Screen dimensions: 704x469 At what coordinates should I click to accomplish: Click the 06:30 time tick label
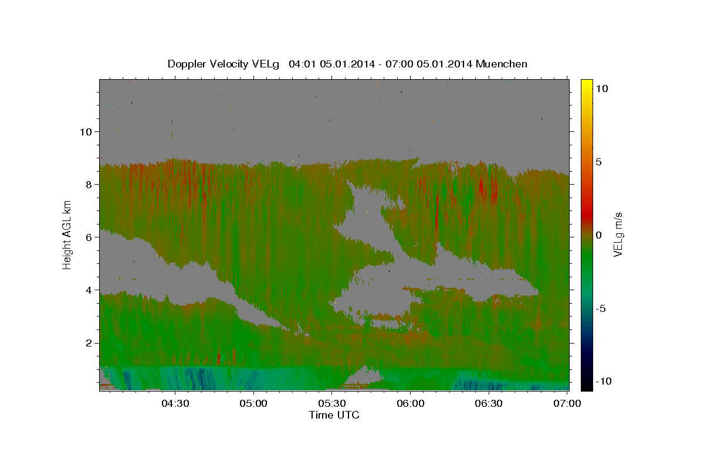[489, 404]
